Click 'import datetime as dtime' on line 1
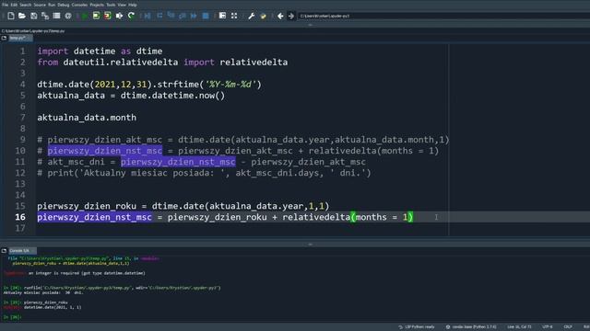This screenshot has width=590, height=331. (100, 51)
